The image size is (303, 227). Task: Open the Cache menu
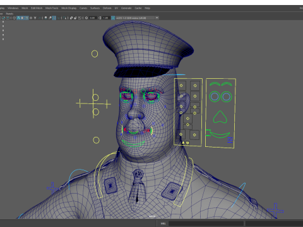tap(138, 8)
